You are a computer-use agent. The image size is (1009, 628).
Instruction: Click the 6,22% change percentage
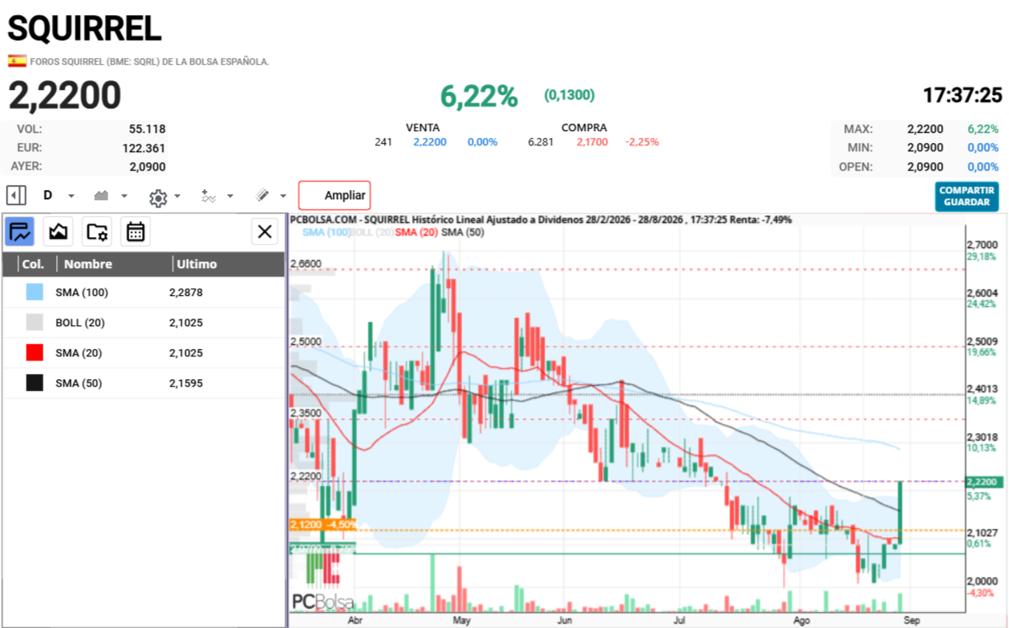[478, 97]
